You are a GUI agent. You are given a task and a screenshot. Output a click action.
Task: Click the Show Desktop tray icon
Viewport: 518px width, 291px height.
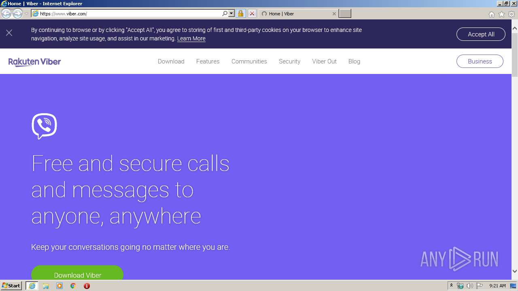coord(513,286)
